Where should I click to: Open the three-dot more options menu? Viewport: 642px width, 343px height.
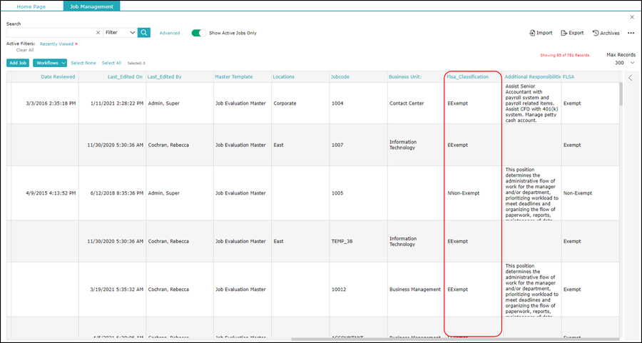click(631, 33)
